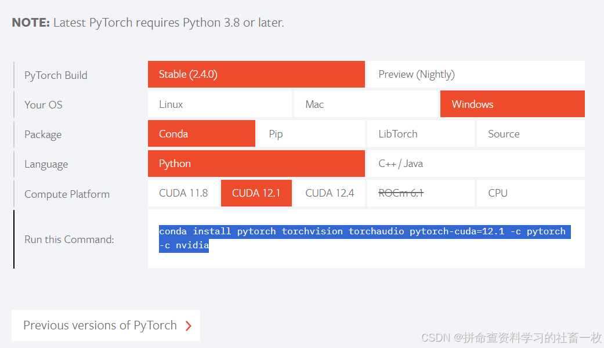Click the NOTE about Python 3.8 requirement

pyautogui.click(x=148, y=23)
